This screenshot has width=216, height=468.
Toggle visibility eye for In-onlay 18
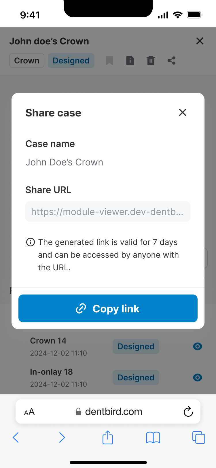pos(198,378)
